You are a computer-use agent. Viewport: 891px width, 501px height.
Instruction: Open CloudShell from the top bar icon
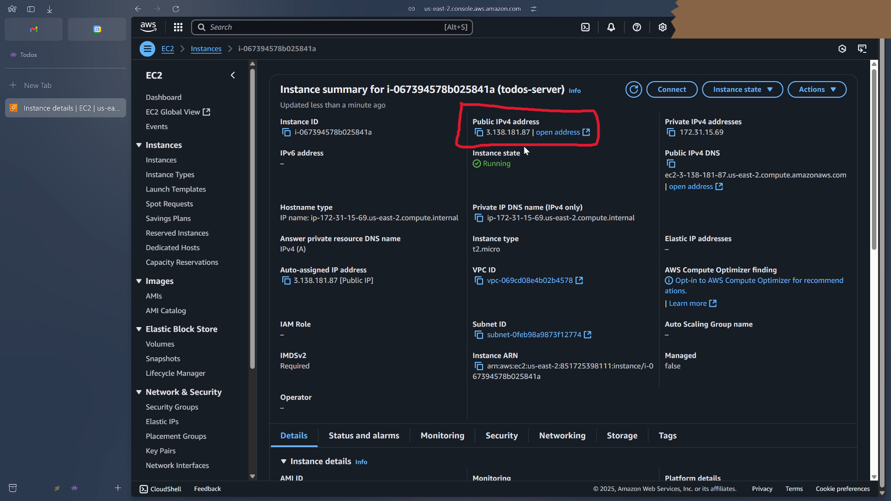coord(586,27)
